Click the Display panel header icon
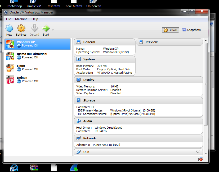The image size is (219, 172). coord(78,80)
